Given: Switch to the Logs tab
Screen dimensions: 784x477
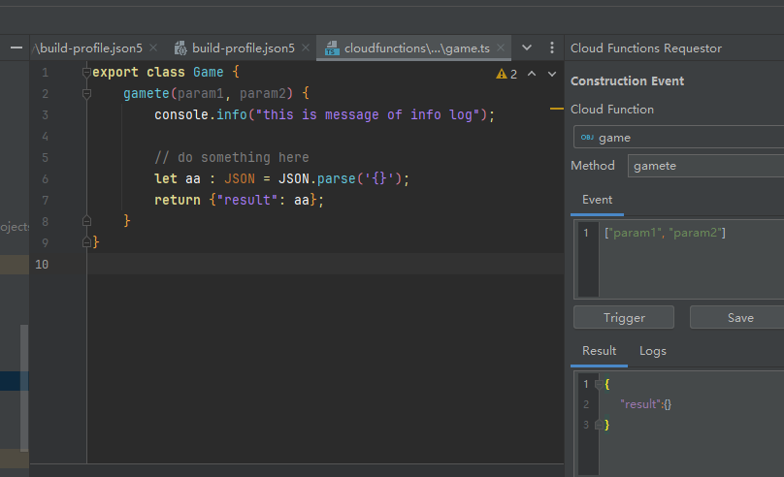Looking at the screenshot, I should tap(652, 351).
